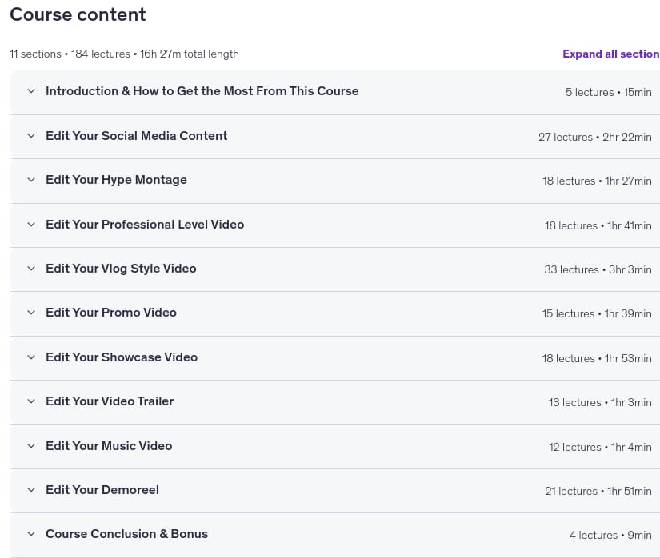The height and width of the screenshot is (558, 660).
Task: Click the '15 lectures • 1hr 39min' text
Action: tap(597, 313)
